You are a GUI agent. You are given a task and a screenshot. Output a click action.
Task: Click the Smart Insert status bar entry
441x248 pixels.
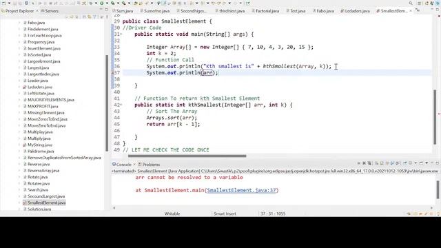pyautogui.click(x=225, y=214)
